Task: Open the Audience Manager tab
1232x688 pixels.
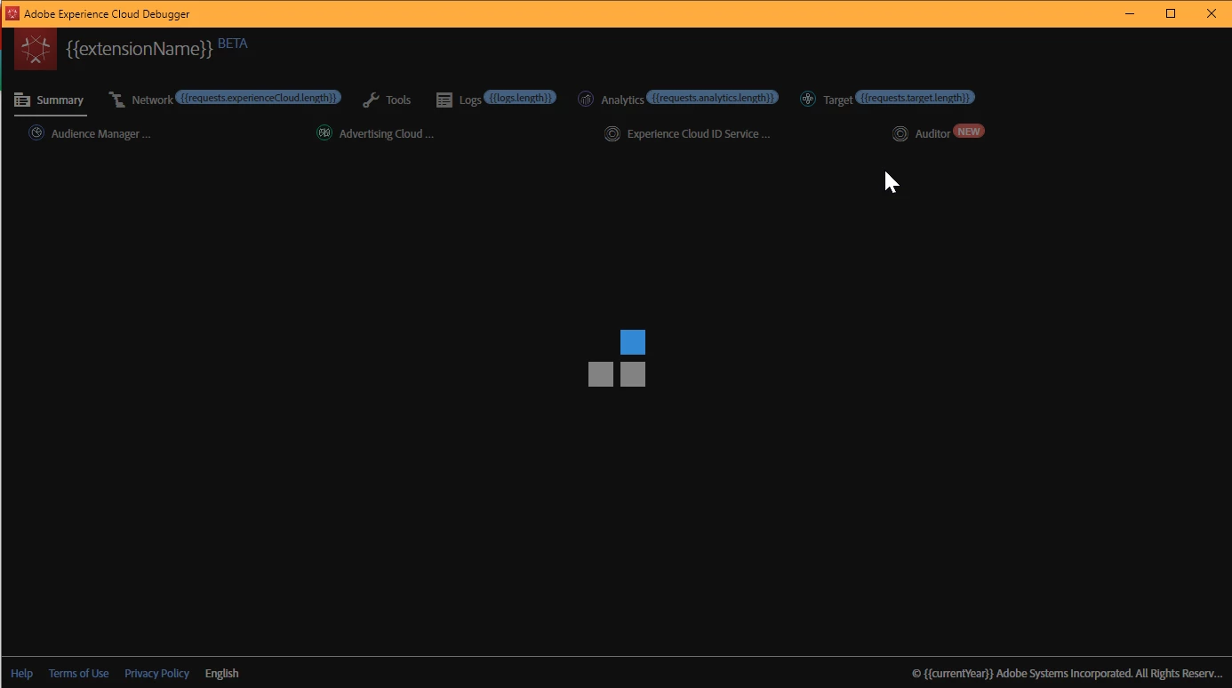Action: [100, 134]
